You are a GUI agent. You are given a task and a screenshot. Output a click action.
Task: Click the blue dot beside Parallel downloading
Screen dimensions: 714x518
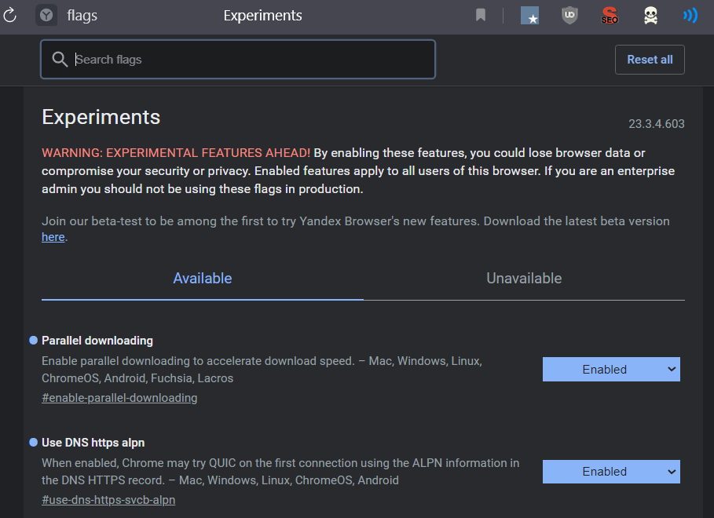click(x=33, y=341)
